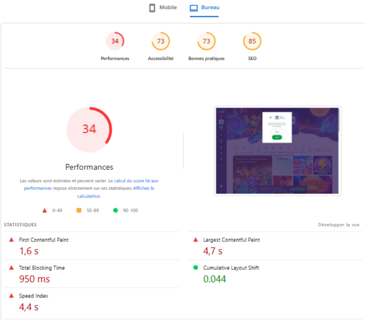The image size is (365, 320).
Task: Click the Mobile phone icon
Action: [x=152, y=8]
